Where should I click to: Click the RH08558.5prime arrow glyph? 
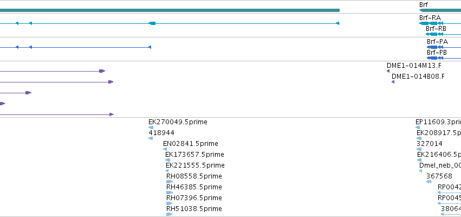click(170, 182)
